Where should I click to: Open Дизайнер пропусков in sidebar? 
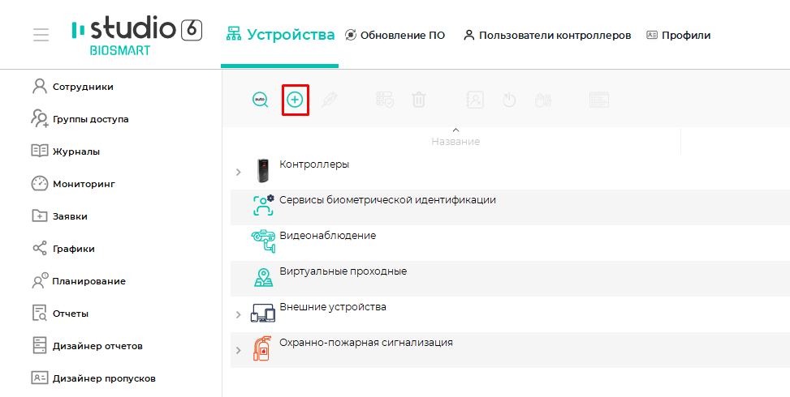[104, 378]
